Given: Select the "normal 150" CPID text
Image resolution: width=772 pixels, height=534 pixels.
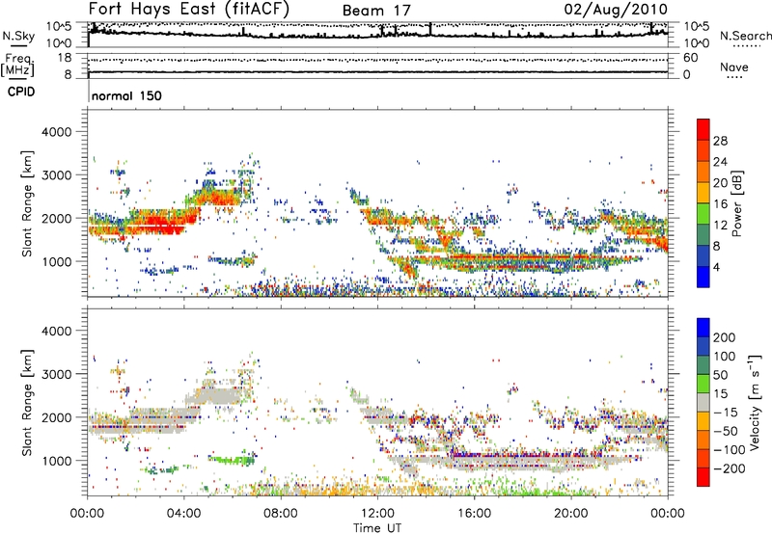Looking at the screenshot, I should (x=126, y=95).
